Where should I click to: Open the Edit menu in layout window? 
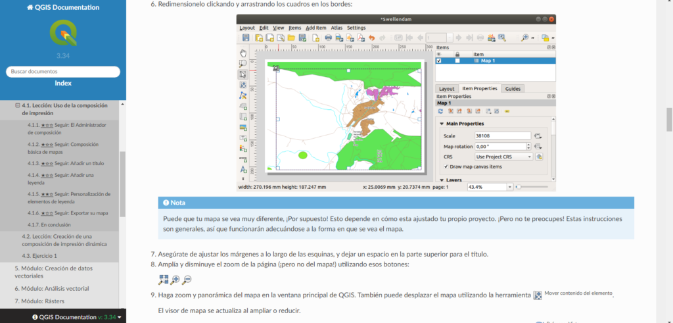[x=264, y=28]
